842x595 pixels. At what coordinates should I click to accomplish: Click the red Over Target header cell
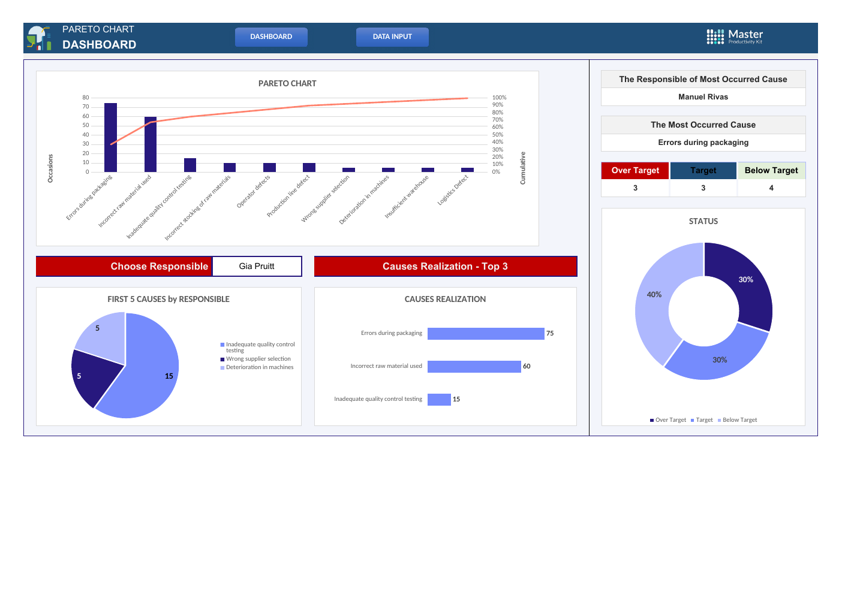pyautogui.click(x=635, y=171)
